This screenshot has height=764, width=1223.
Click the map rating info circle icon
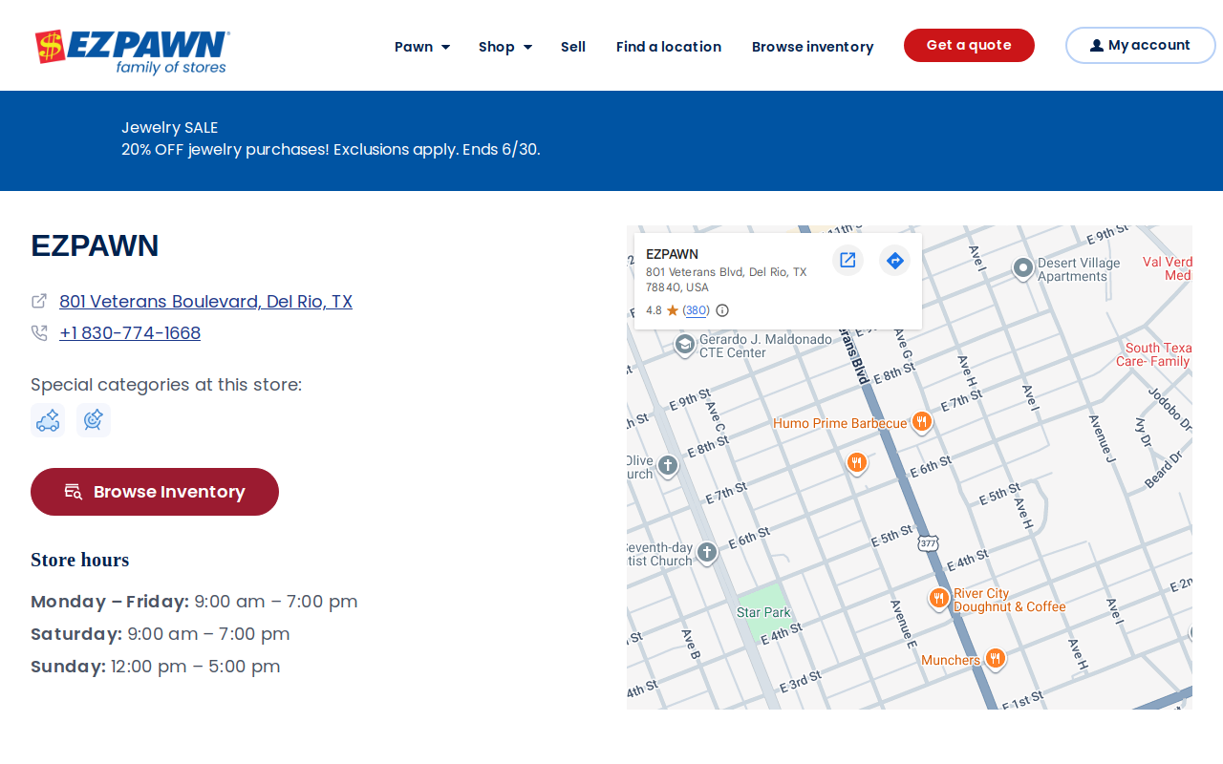722,310
